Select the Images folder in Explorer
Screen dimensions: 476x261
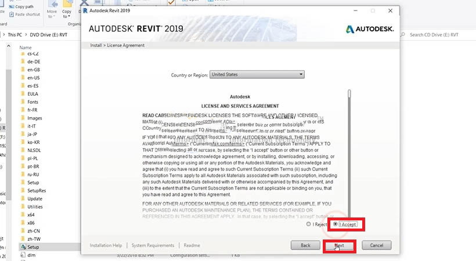35,118
